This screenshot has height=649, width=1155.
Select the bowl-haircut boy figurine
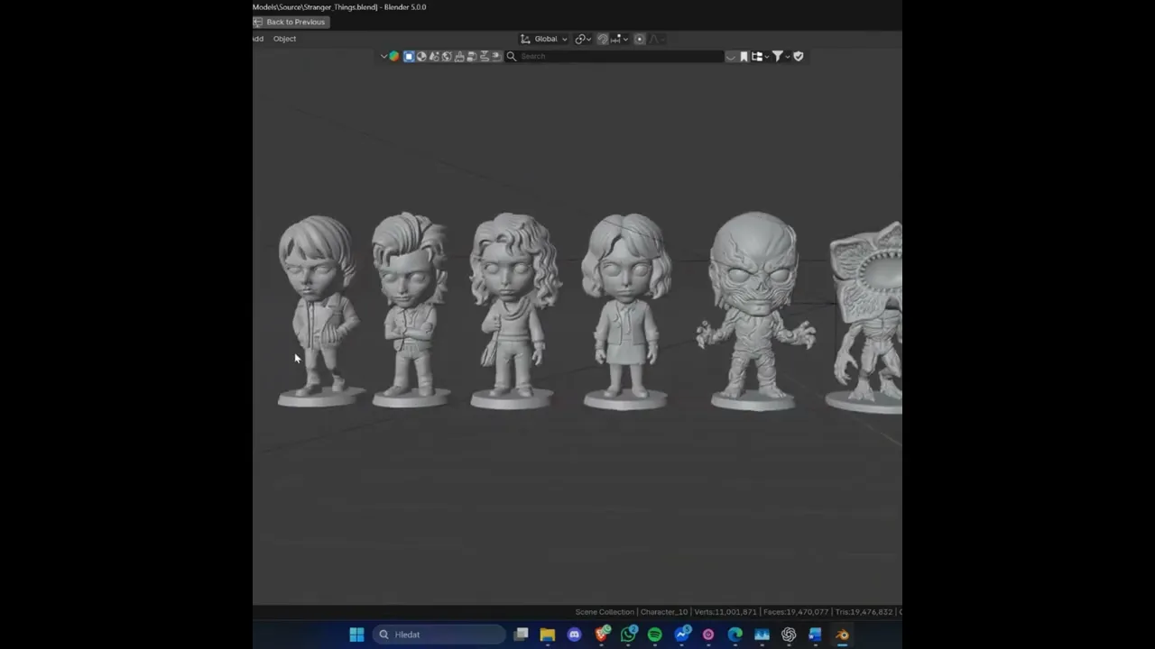coord(318,311)
